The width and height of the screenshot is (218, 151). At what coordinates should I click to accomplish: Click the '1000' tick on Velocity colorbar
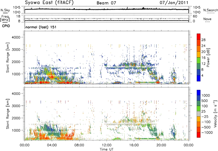tap(206, 95)
